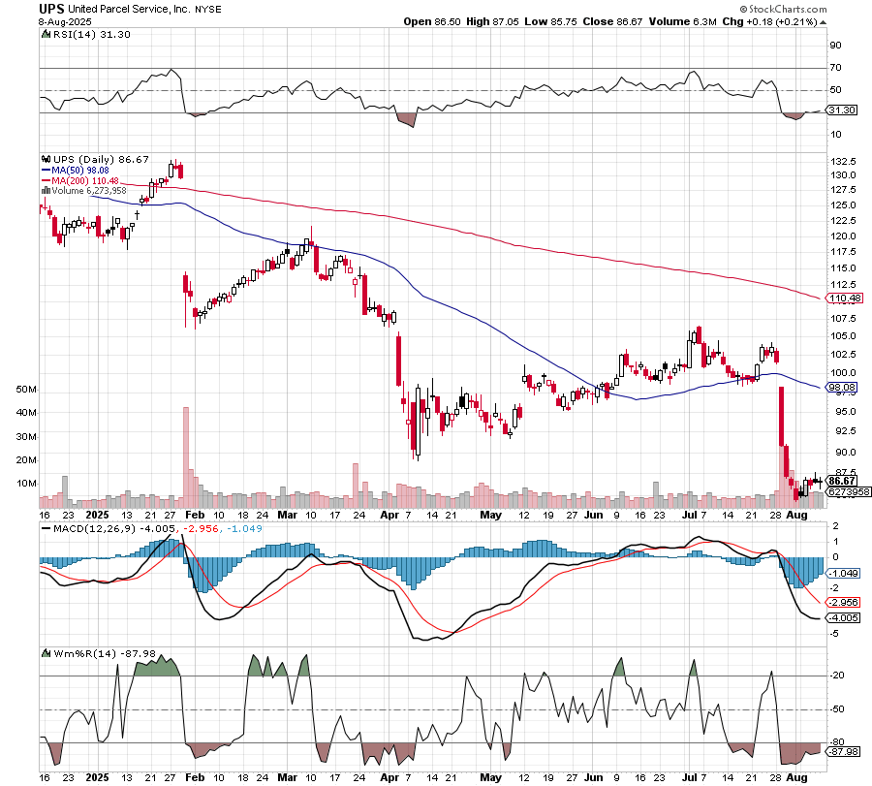The height and width of the screenshot is (786, 872).
Task: Click the "Wm%R(14) -87.98" legend label
Action: coord(105,653)
